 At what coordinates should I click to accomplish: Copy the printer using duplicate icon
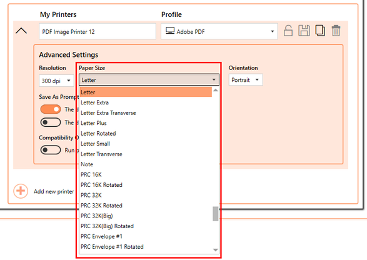(x=320, y=31)
